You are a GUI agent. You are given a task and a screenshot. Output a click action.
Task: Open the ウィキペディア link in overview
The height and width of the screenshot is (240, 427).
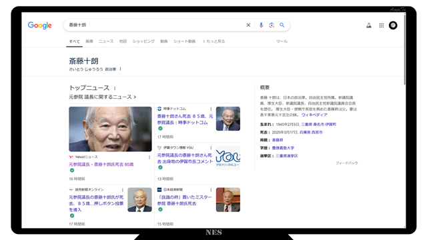click(x=314, y=115)
